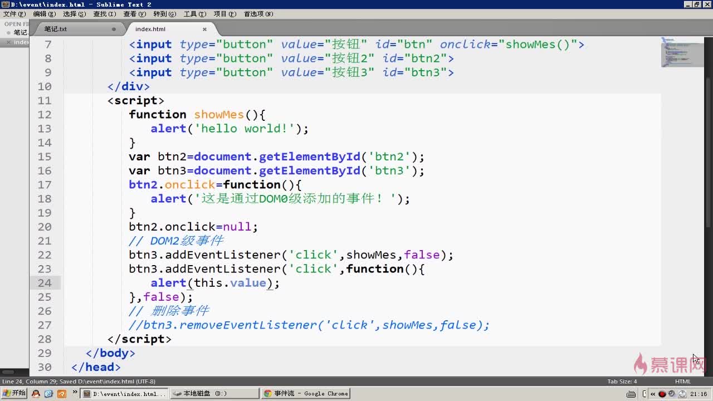
Task: Open the 编辑(E) menu
Action: (45, 14)
